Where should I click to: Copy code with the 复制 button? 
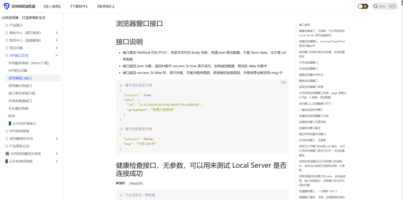tap(284, 82)
